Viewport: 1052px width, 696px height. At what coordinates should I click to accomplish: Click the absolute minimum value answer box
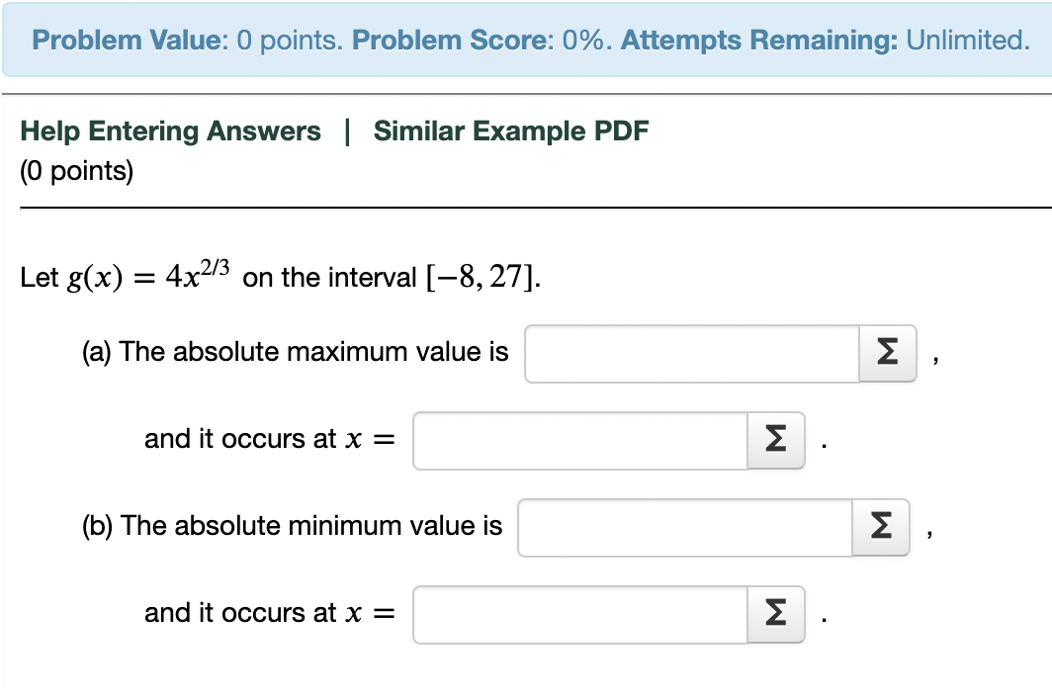(x=685, y=527)
